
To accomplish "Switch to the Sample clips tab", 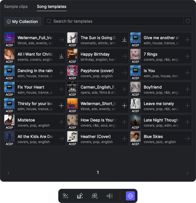I will tap(16, 7).
